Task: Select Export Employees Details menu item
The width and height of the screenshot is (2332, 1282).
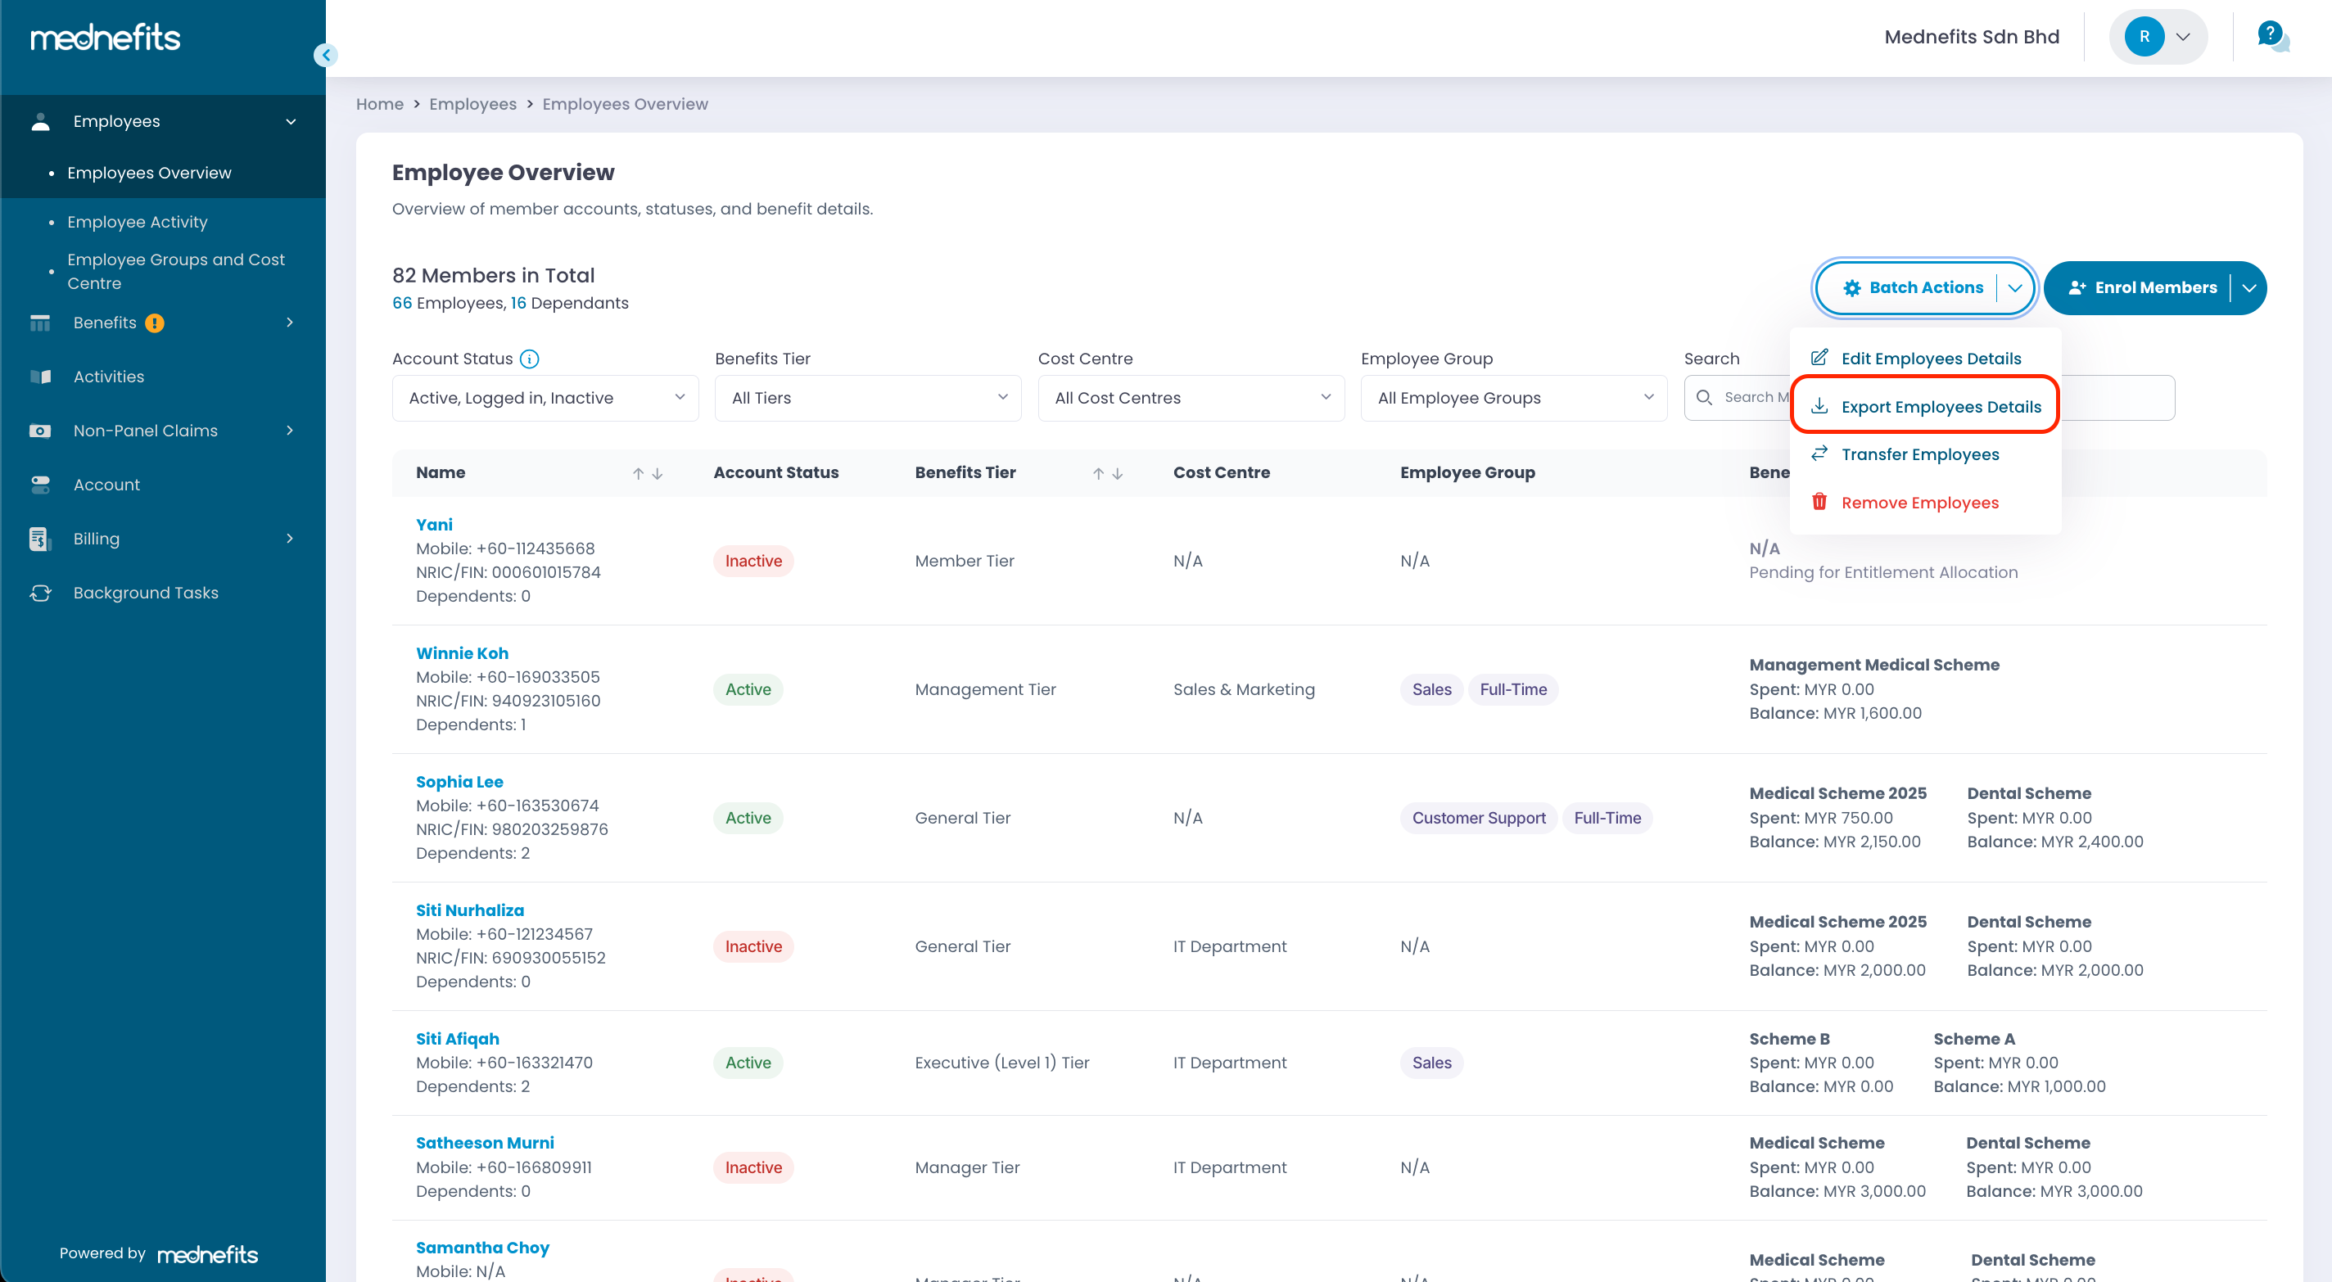Action: tap(1940, 408)
